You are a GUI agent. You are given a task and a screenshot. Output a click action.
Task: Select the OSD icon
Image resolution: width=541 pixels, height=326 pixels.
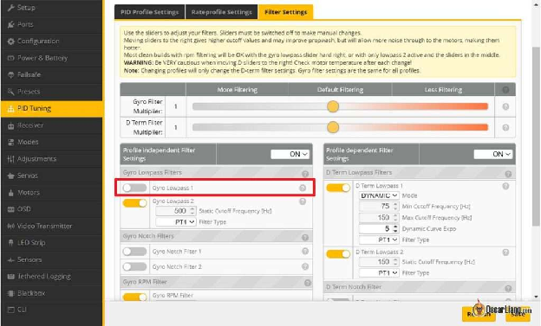point(10,209)
